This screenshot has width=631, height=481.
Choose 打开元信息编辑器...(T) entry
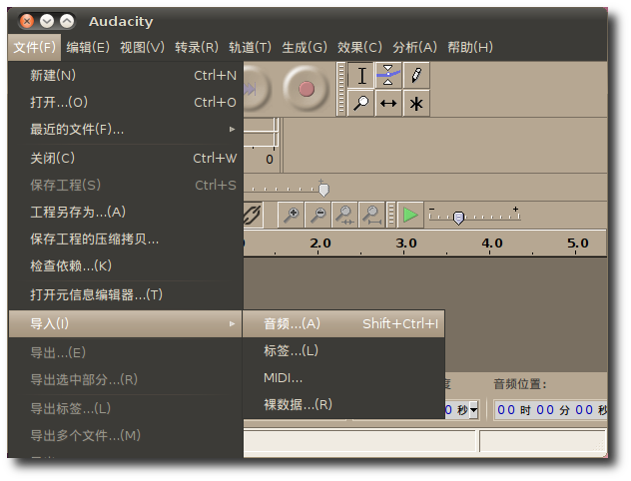pos(126,294)
